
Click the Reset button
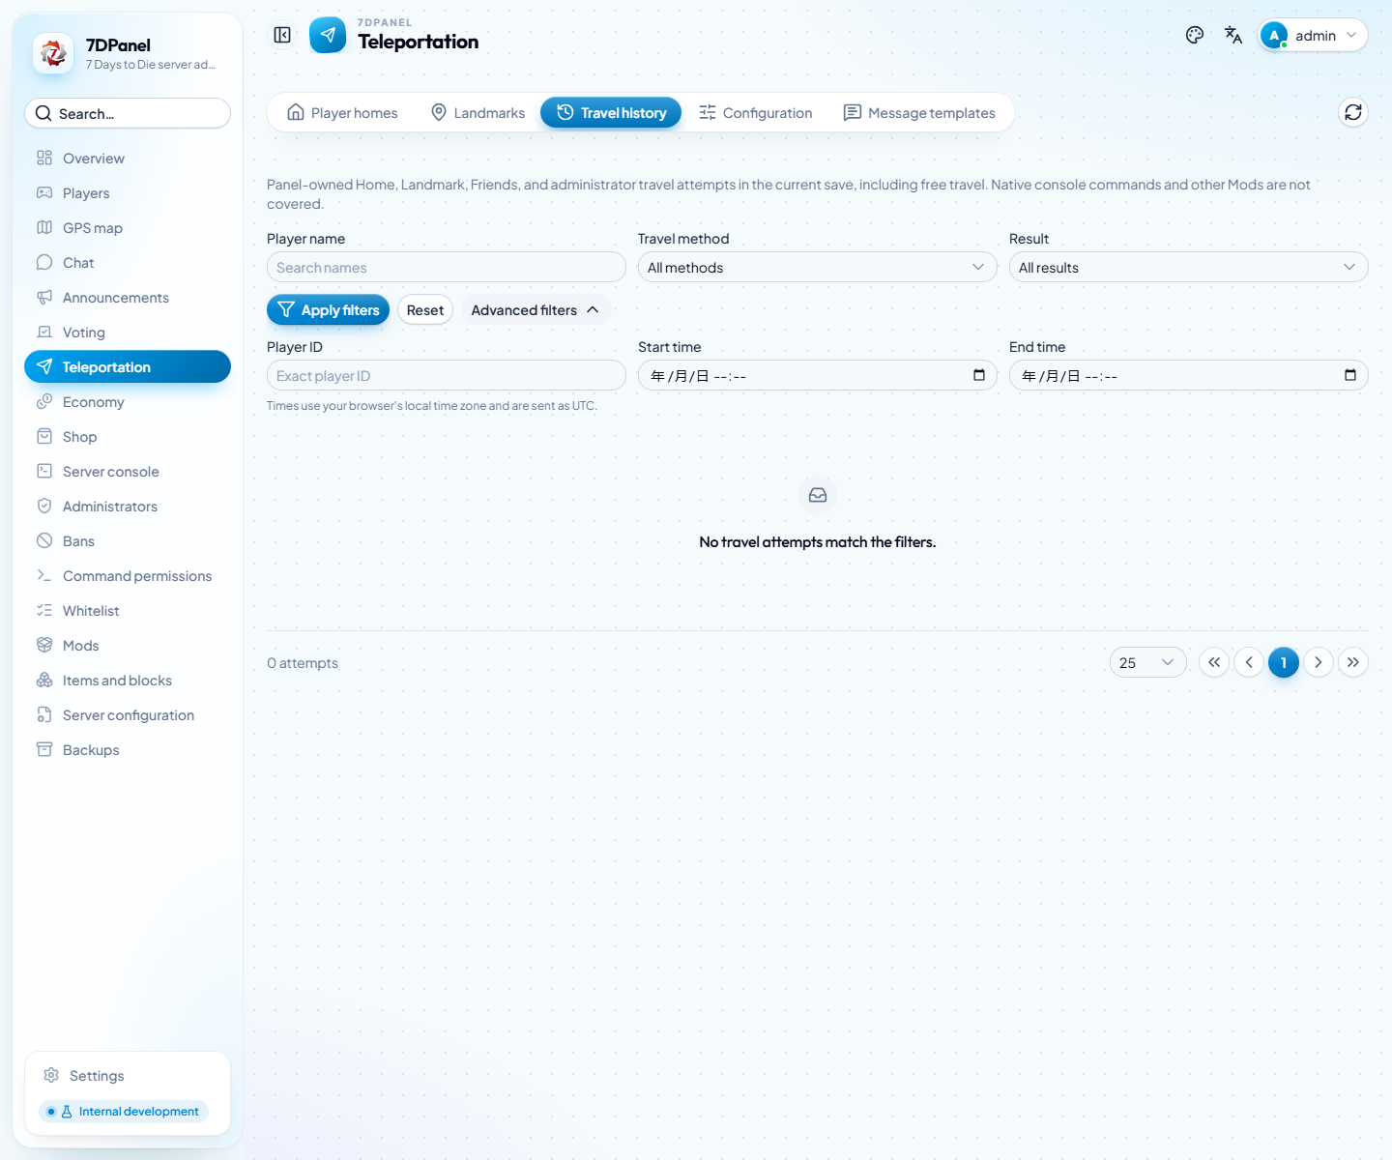(425, 310)
